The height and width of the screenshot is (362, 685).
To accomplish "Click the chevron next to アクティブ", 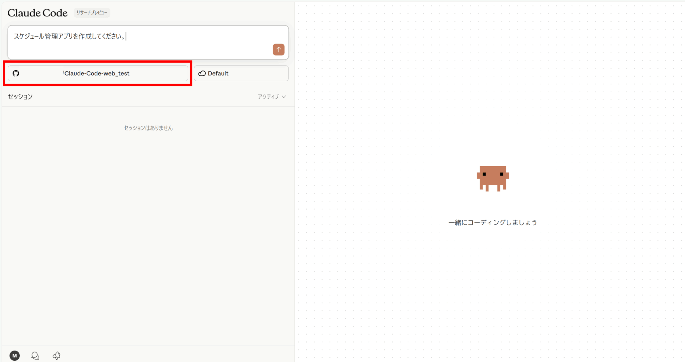I will [x=284, y=97].
